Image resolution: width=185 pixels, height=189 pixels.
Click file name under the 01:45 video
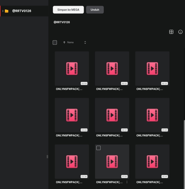pos(150,136)
